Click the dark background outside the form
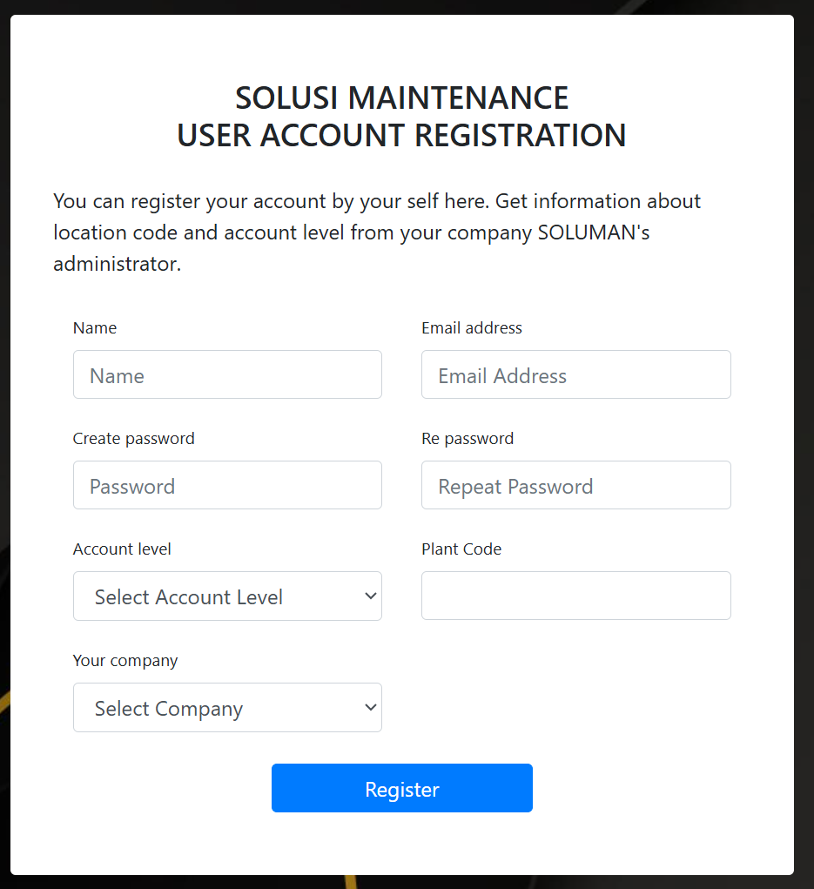 coord(804,435)
